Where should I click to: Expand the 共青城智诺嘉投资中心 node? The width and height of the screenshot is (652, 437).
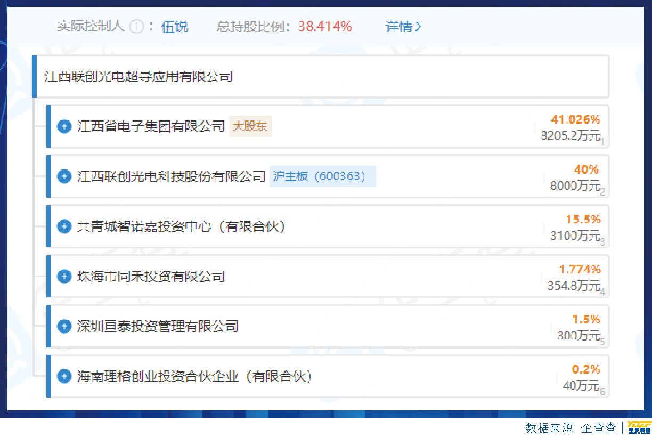click(64, 226)
